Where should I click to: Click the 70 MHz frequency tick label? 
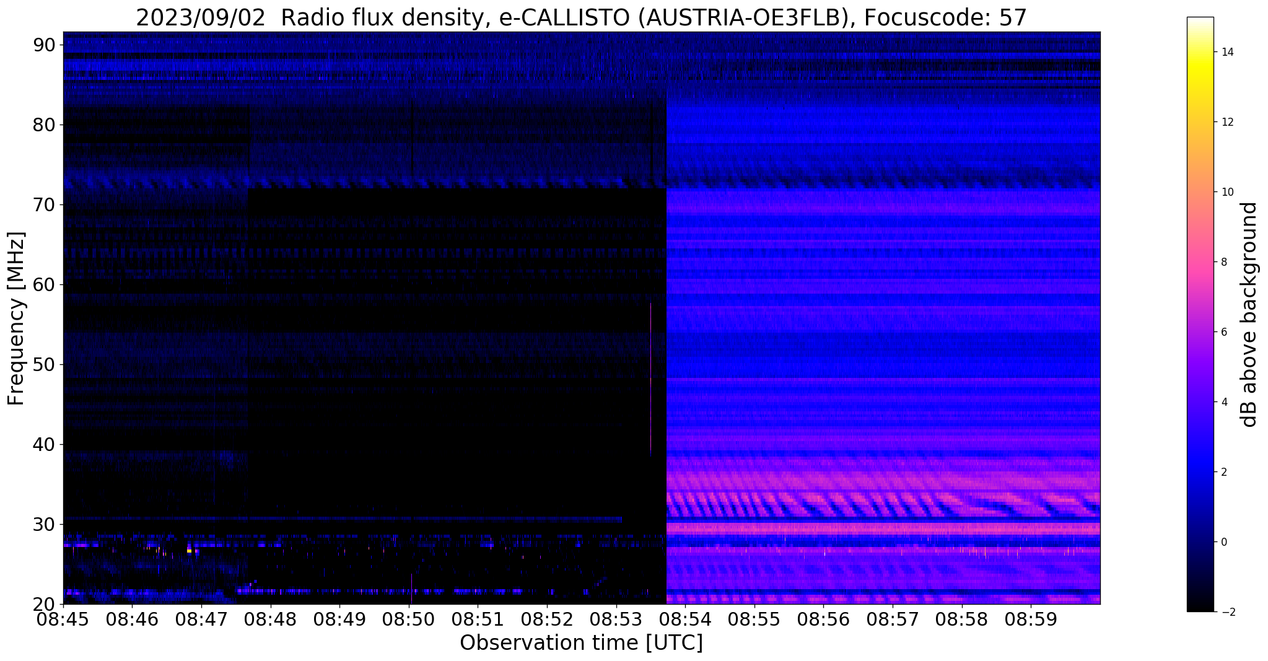45,204
